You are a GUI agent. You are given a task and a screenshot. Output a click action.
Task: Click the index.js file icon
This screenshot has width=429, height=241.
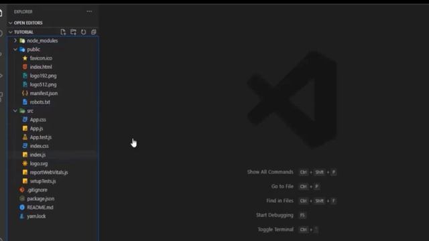(25, 155)
